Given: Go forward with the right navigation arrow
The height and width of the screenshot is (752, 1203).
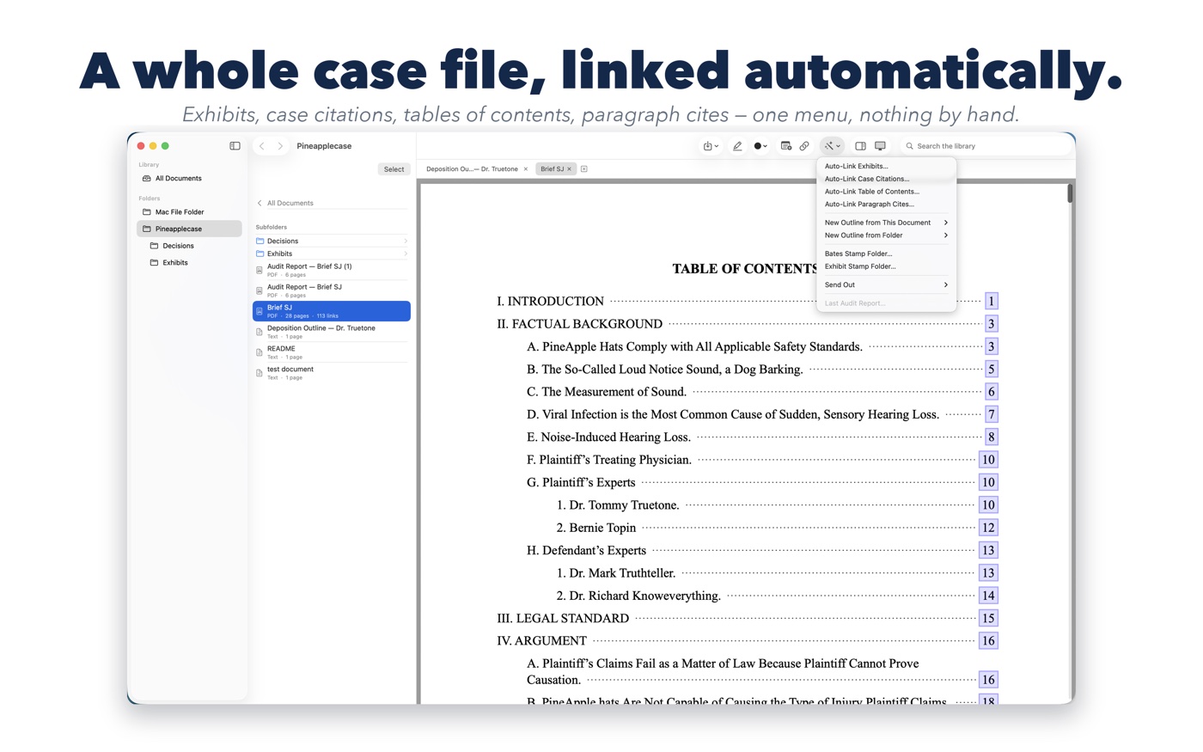Looking at the screenshot, I should (280, 146).
